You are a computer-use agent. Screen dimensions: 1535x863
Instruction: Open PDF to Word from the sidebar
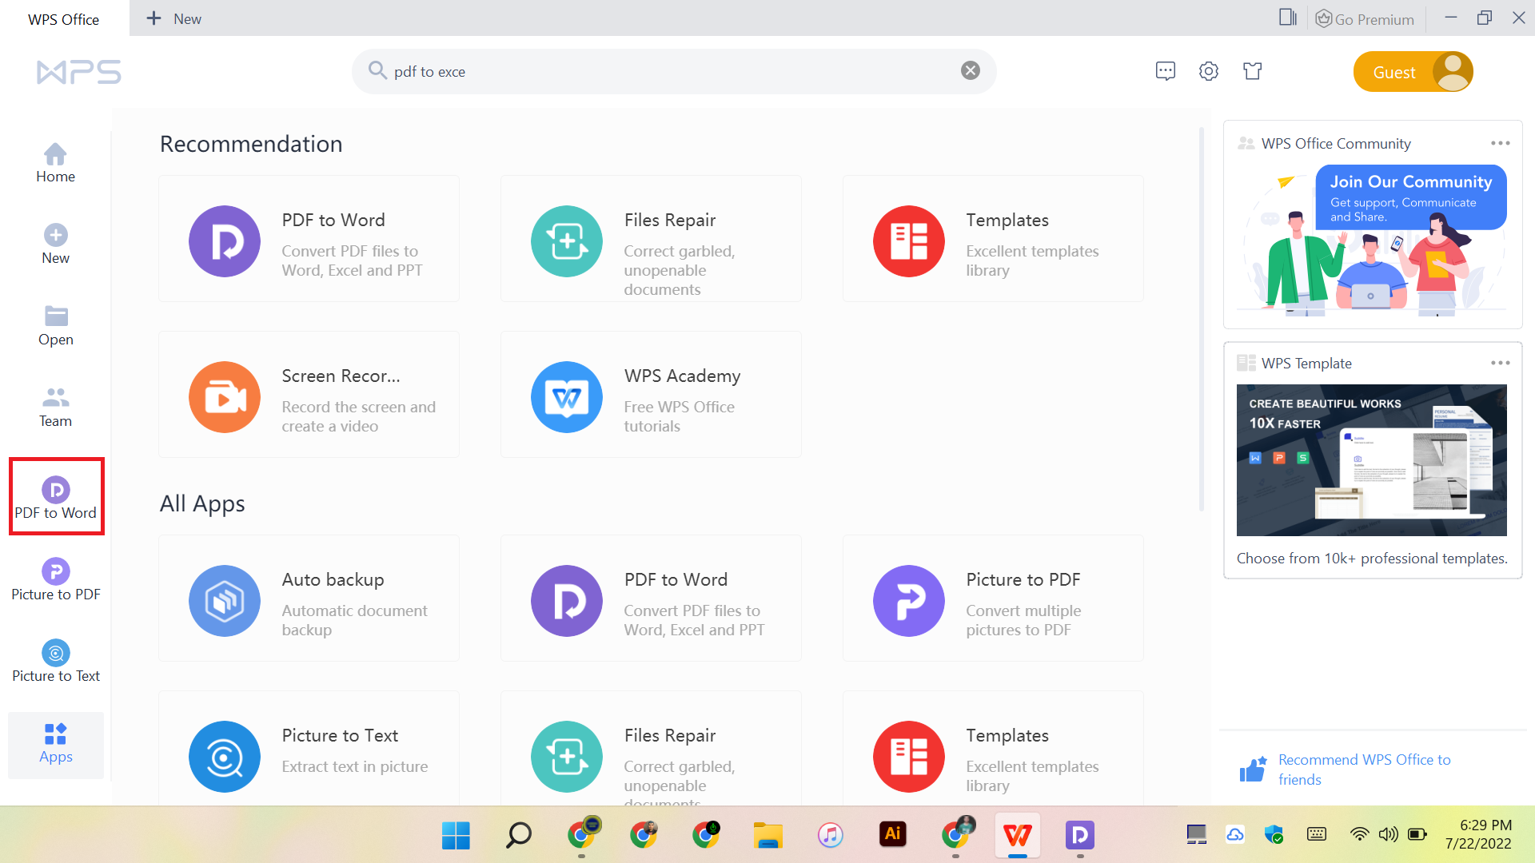coord(56,497)
